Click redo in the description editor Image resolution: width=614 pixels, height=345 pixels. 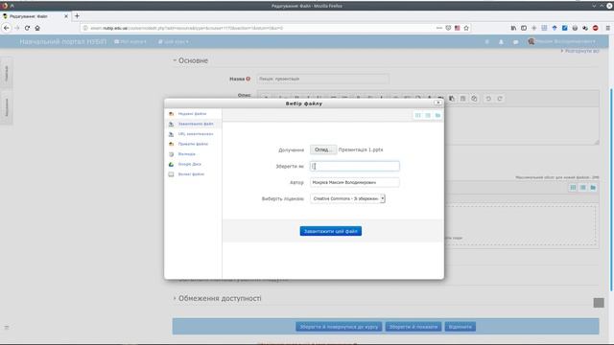coord(500,99)
